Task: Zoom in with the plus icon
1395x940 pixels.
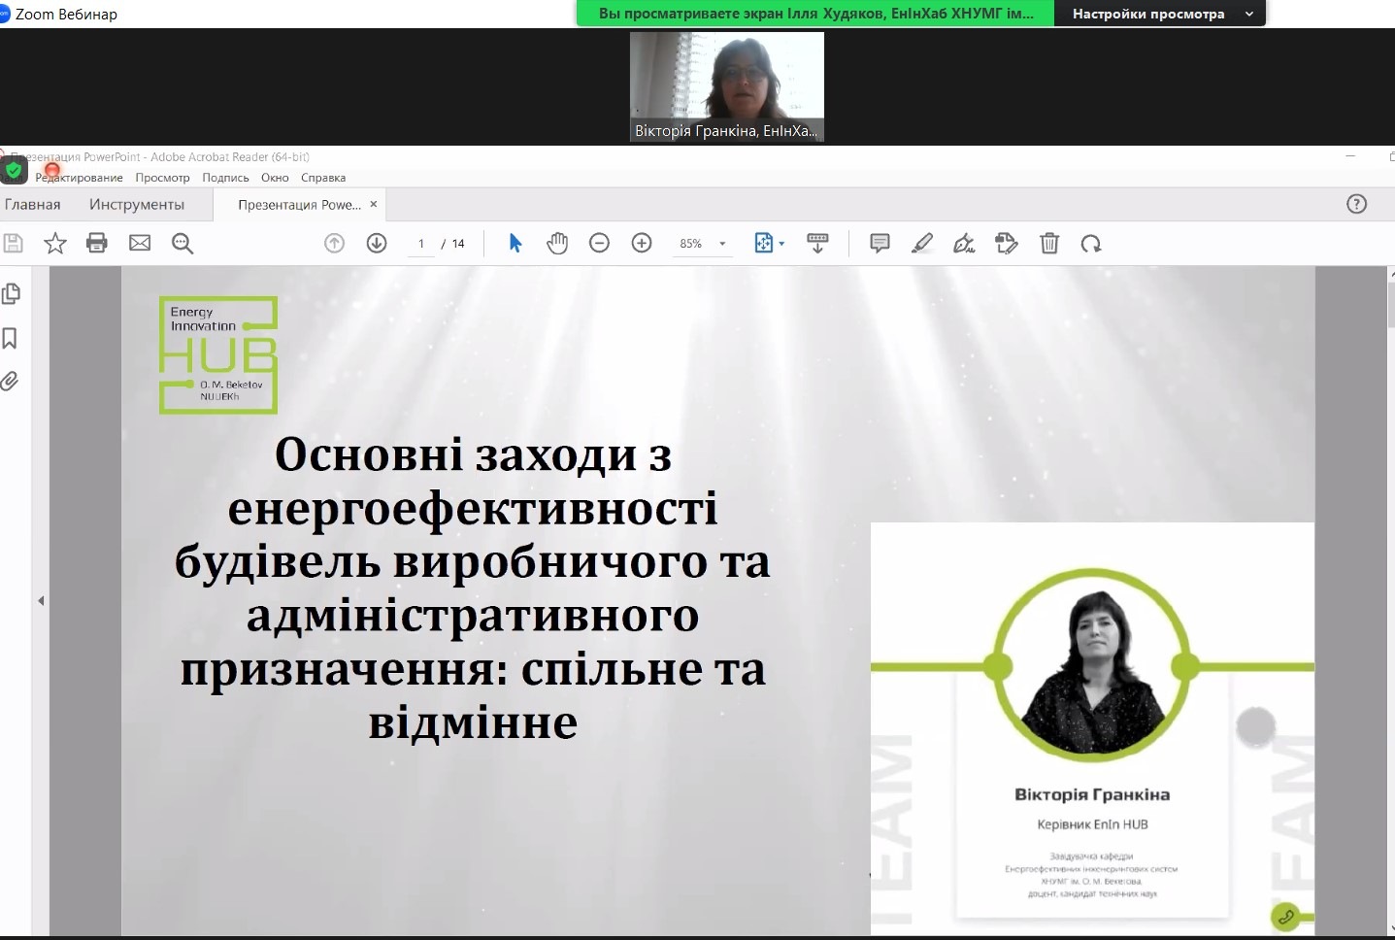Action: click(x=642, y=243)
